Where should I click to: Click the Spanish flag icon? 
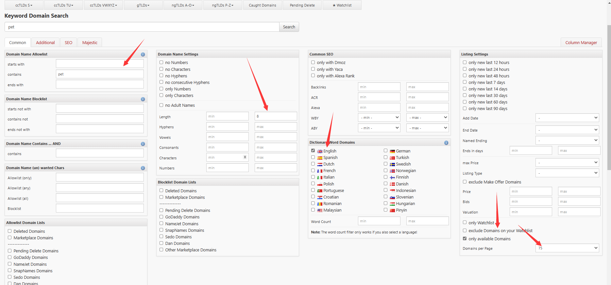(320, 158)
